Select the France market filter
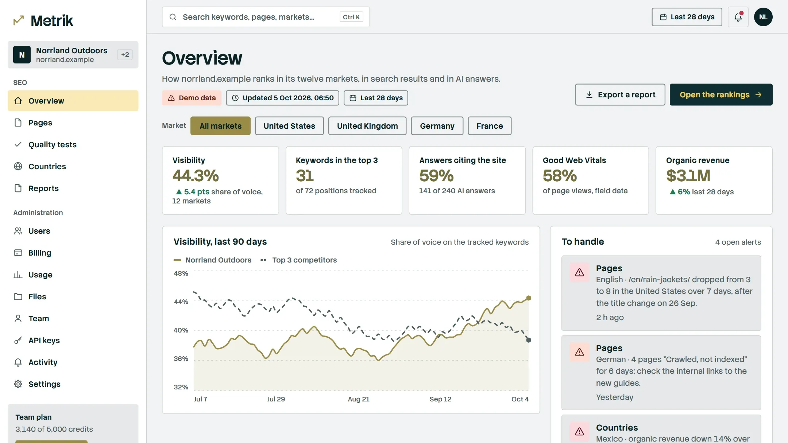The height and width of the screenshot is (443, 788). [x=490, y=126]
